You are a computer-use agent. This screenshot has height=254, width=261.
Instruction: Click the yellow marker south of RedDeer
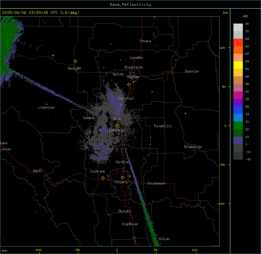129,85
